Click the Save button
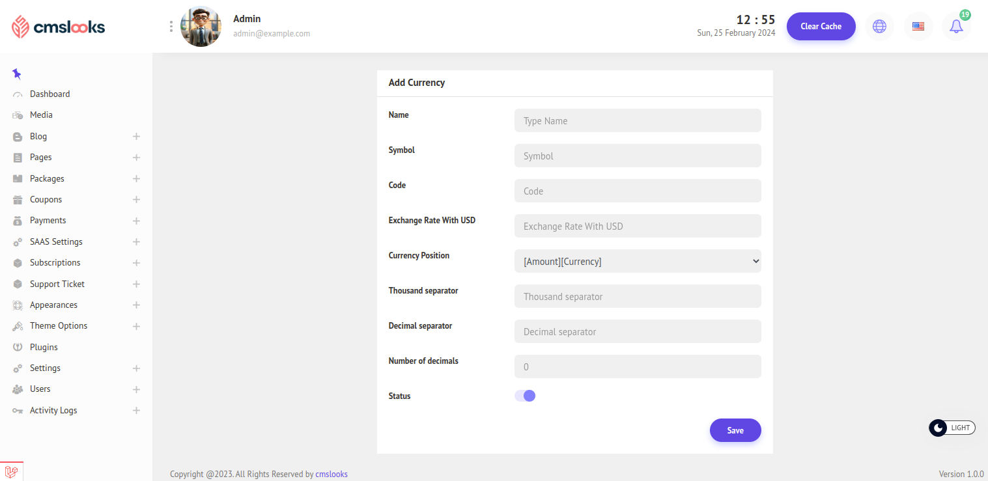Viewport: 988px width, 481px height. (735, 430)
